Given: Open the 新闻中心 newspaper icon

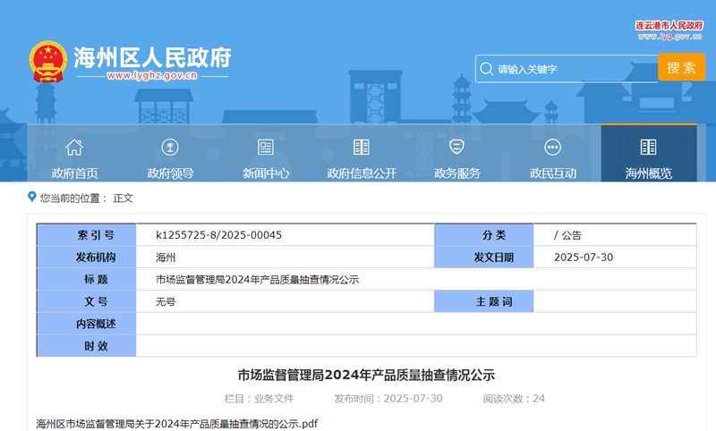Looking at the screenshot, I should [x=266, y=148].
